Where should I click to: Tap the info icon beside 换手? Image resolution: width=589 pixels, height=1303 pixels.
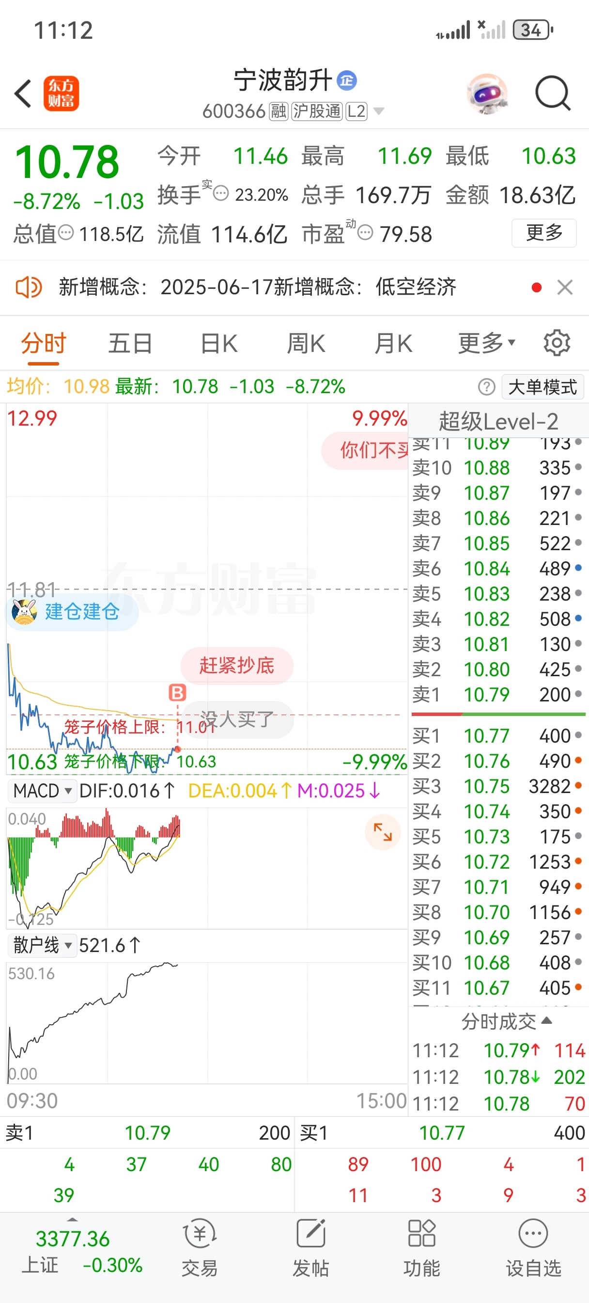pyautogui.click(x=221, y=193)
